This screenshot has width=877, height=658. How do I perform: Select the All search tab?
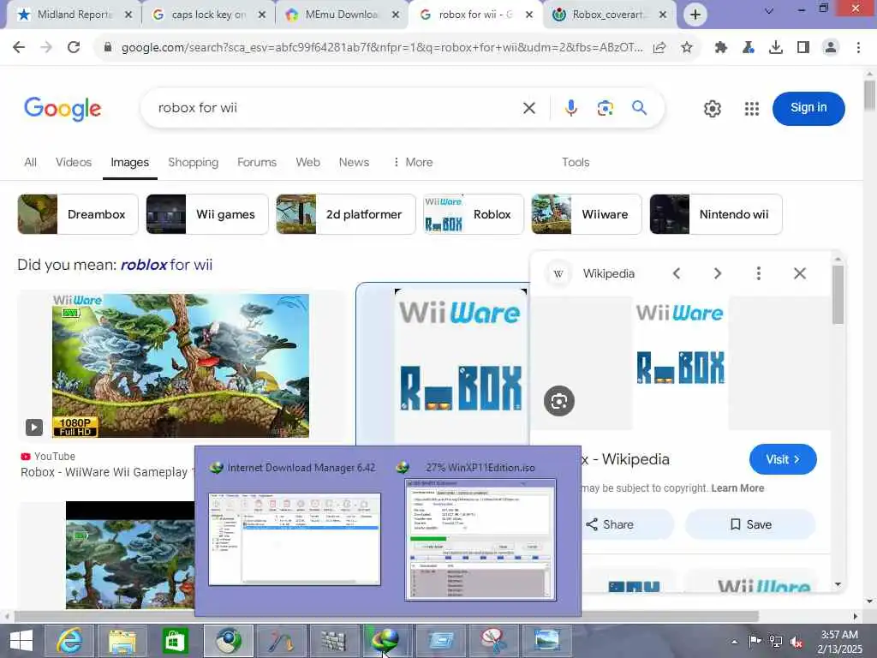tap(30, 162)
